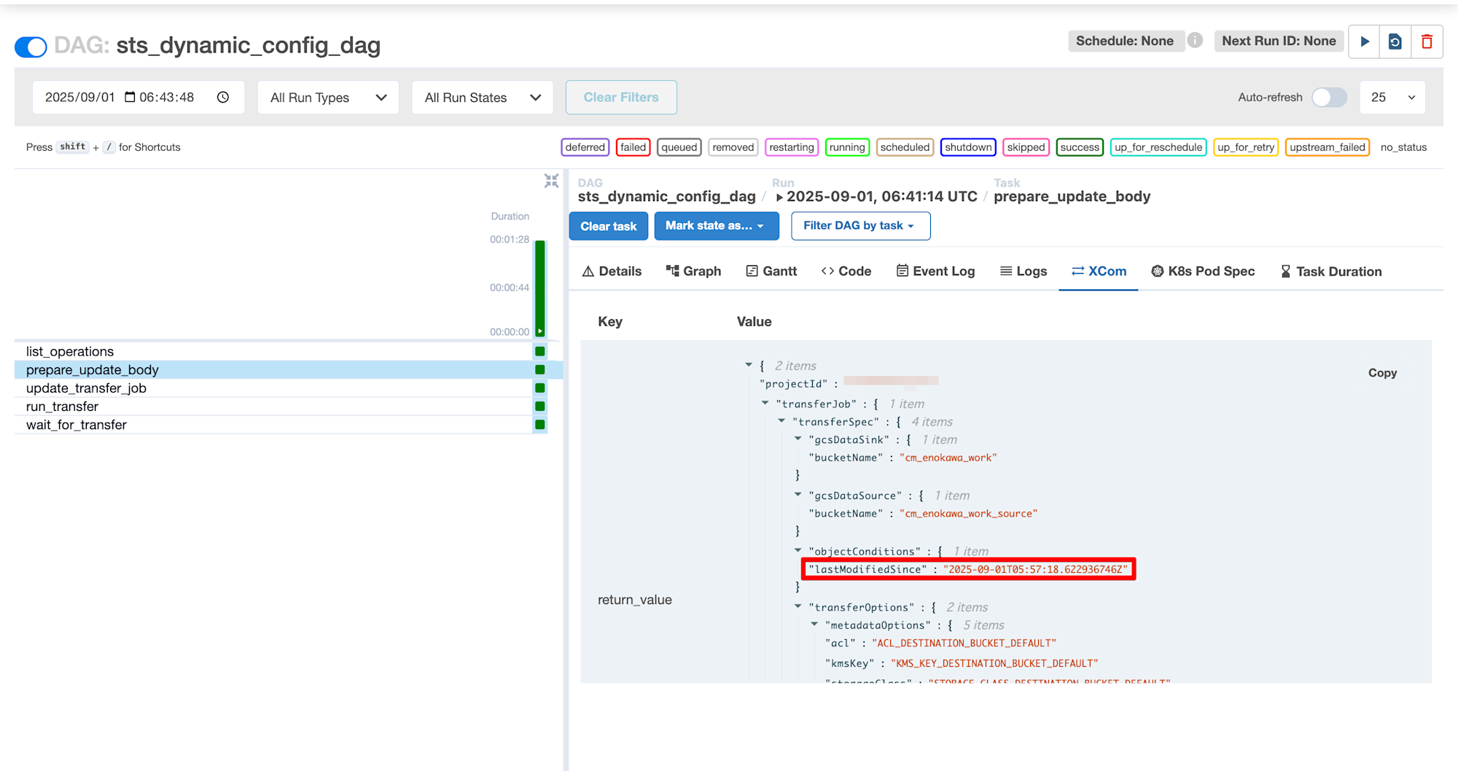Click the reparse DAG icon
The height and width of the screenshot is (771, 1458).
pos(1395,42)
